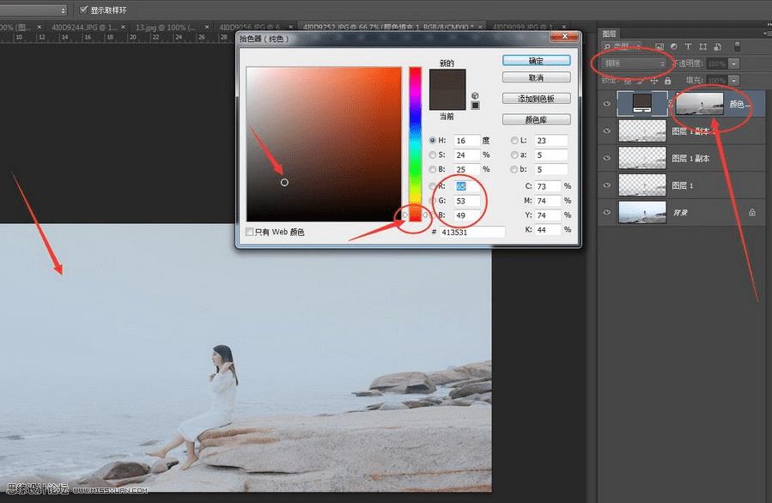
Task: Enable the lock position icon
Action: point(654,79)
